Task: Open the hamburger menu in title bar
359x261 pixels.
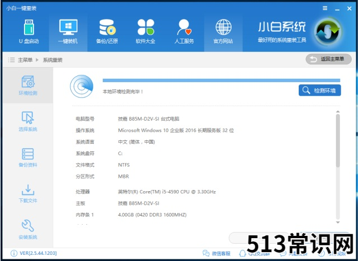Action: click(x=325, y=8)
